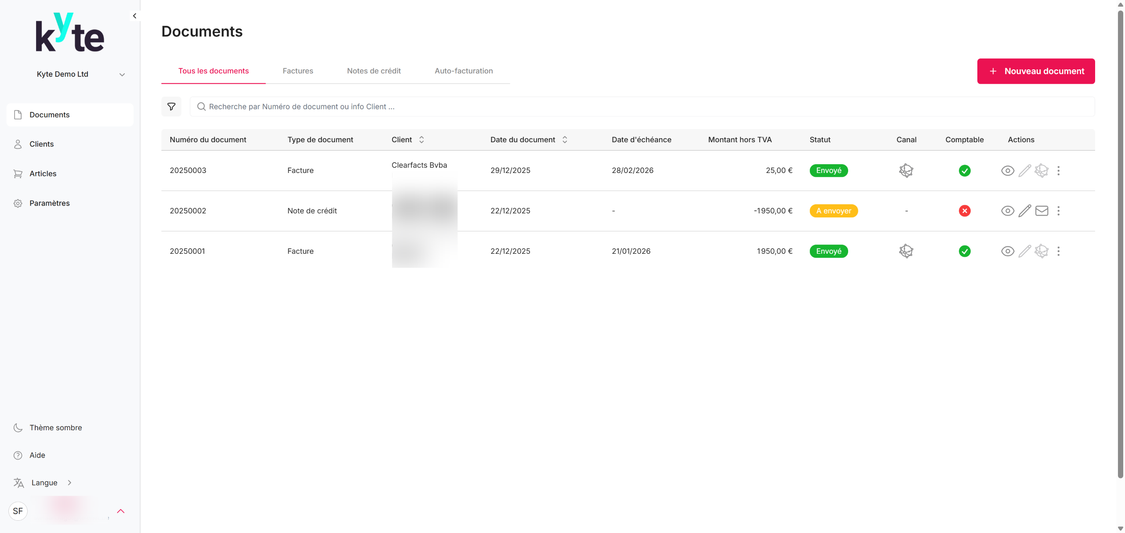Image resolution: width=1125 pixels, height=533 pixels.
Task: Open the Aide help item in sidebar
Action: (x=37, y=455)
